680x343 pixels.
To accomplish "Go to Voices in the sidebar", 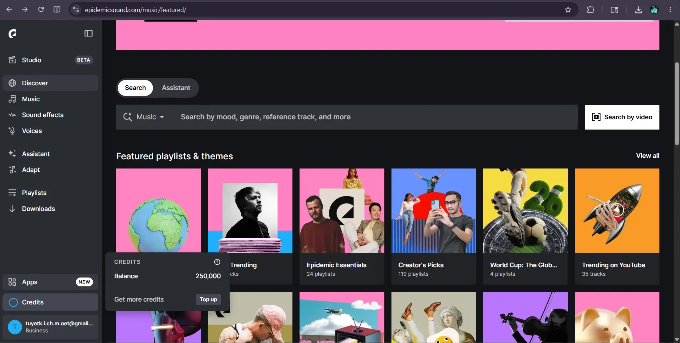I will tap(50, 131).
